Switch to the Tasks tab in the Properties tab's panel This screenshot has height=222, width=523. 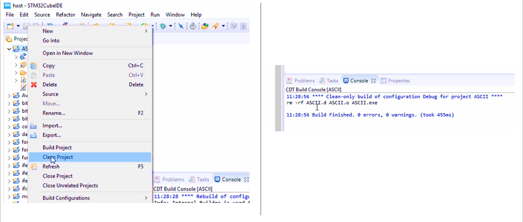coord(329,80)
